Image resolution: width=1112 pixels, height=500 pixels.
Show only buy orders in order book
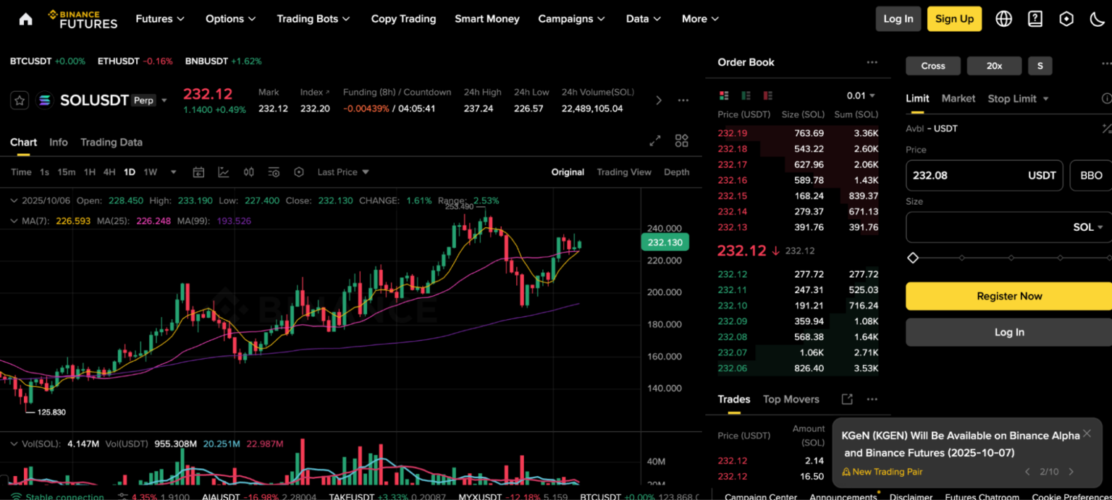746,96
